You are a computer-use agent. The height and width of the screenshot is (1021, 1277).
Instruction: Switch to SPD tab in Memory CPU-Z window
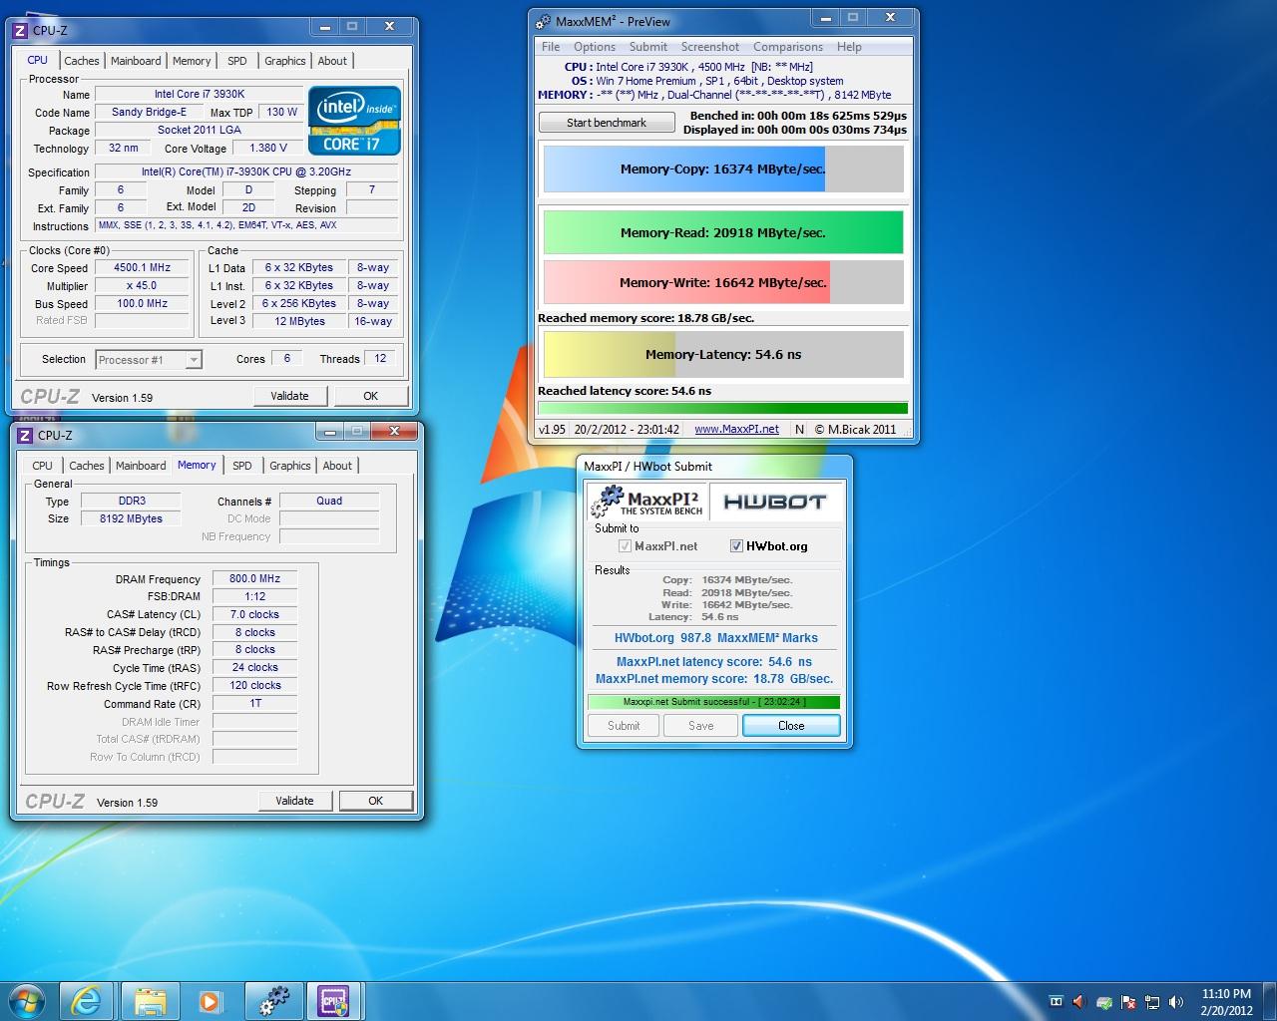coord(242,466)
